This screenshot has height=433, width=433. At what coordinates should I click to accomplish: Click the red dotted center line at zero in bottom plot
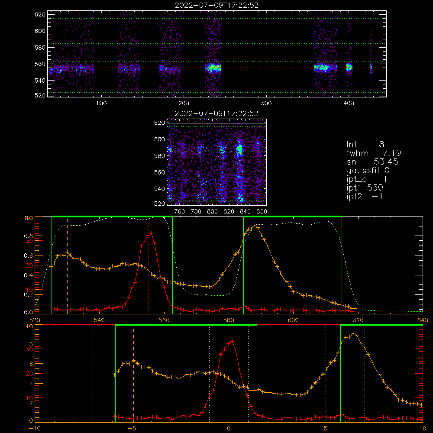point(229,373)
